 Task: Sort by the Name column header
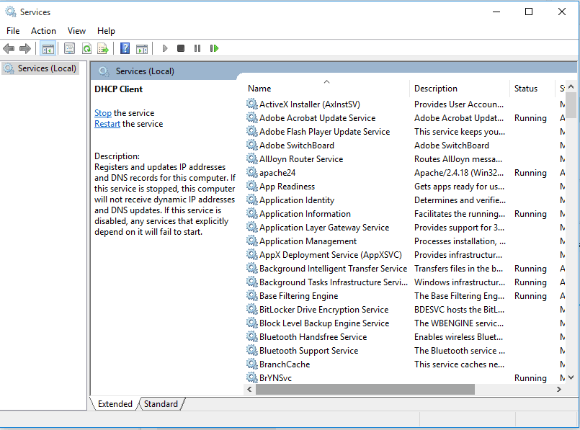[259, 89]
